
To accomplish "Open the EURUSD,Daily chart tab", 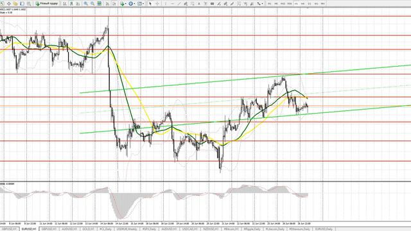I will (x=324, y=229).
